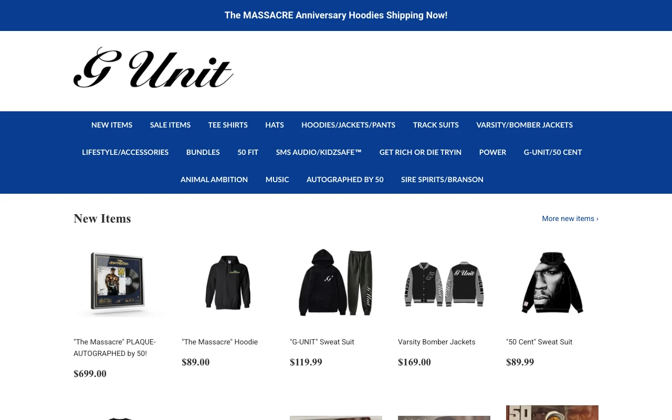Open the Varsity Bomber Jackets picture
This screenshot has width=672, height=420.
[x=444, y=283]
